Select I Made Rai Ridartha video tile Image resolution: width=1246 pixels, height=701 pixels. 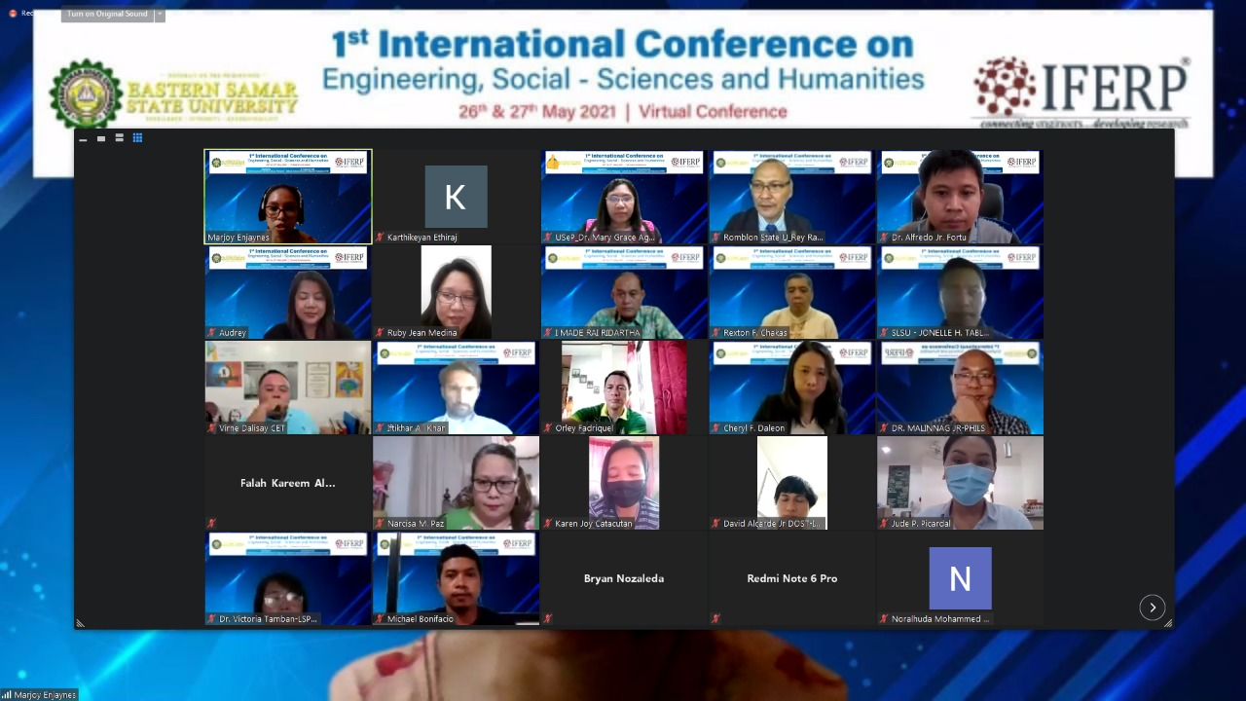(624, 292)
